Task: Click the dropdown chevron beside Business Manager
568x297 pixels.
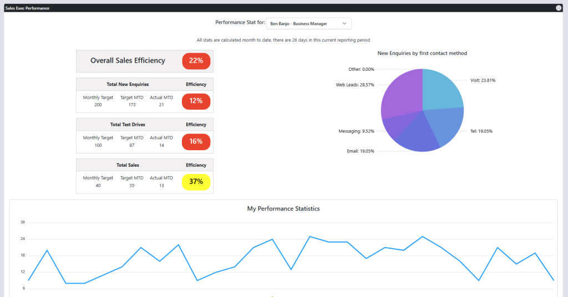Action: (344, 23)
